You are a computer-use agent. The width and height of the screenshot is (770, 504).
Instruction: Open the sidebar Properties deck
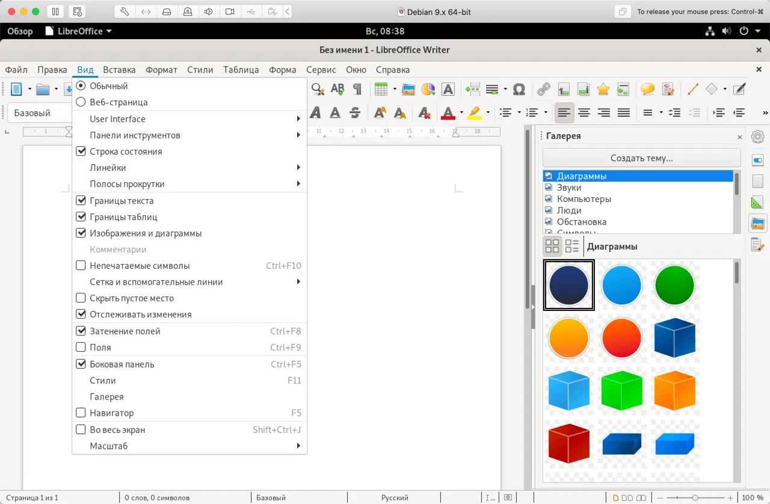(x=758, y=161)
